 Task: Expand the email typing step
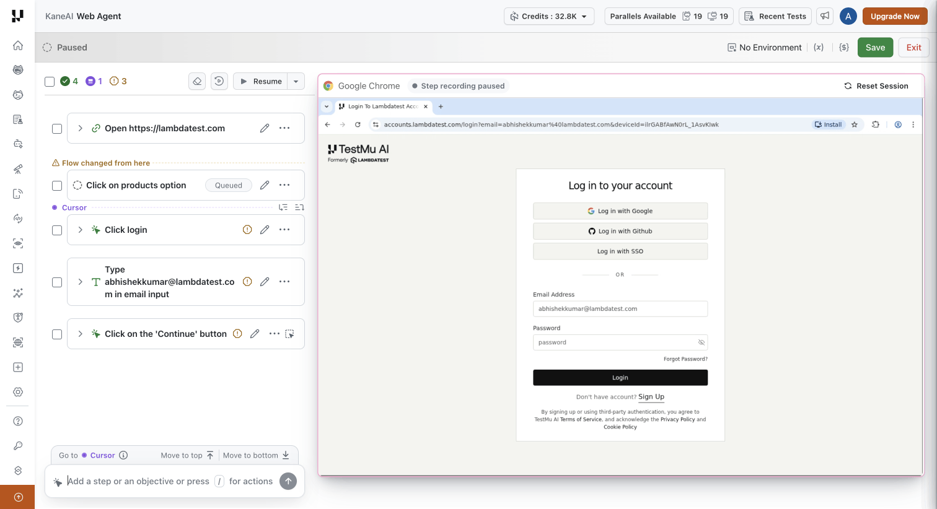pyautogui.click(x=80, y=282)
